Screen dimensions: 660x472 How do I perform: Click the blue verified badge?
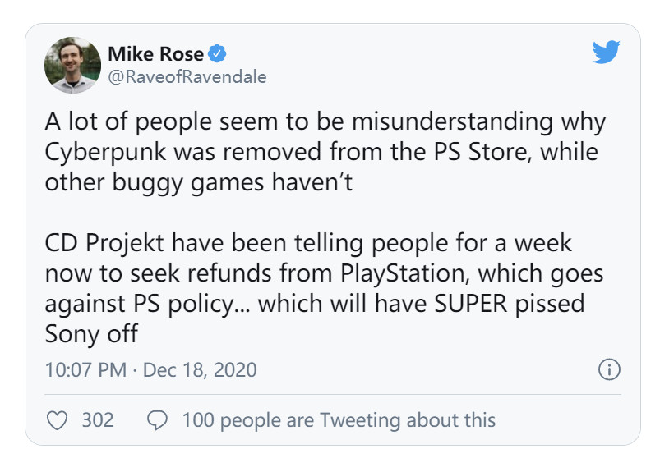[218, 54]
